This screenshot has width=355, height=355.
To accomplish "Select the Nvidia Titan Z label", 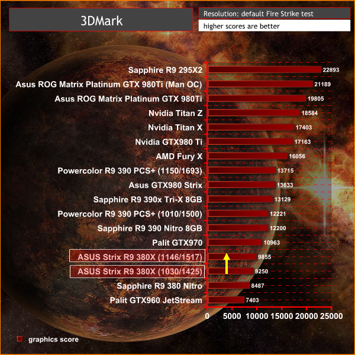I will (176, 113).
